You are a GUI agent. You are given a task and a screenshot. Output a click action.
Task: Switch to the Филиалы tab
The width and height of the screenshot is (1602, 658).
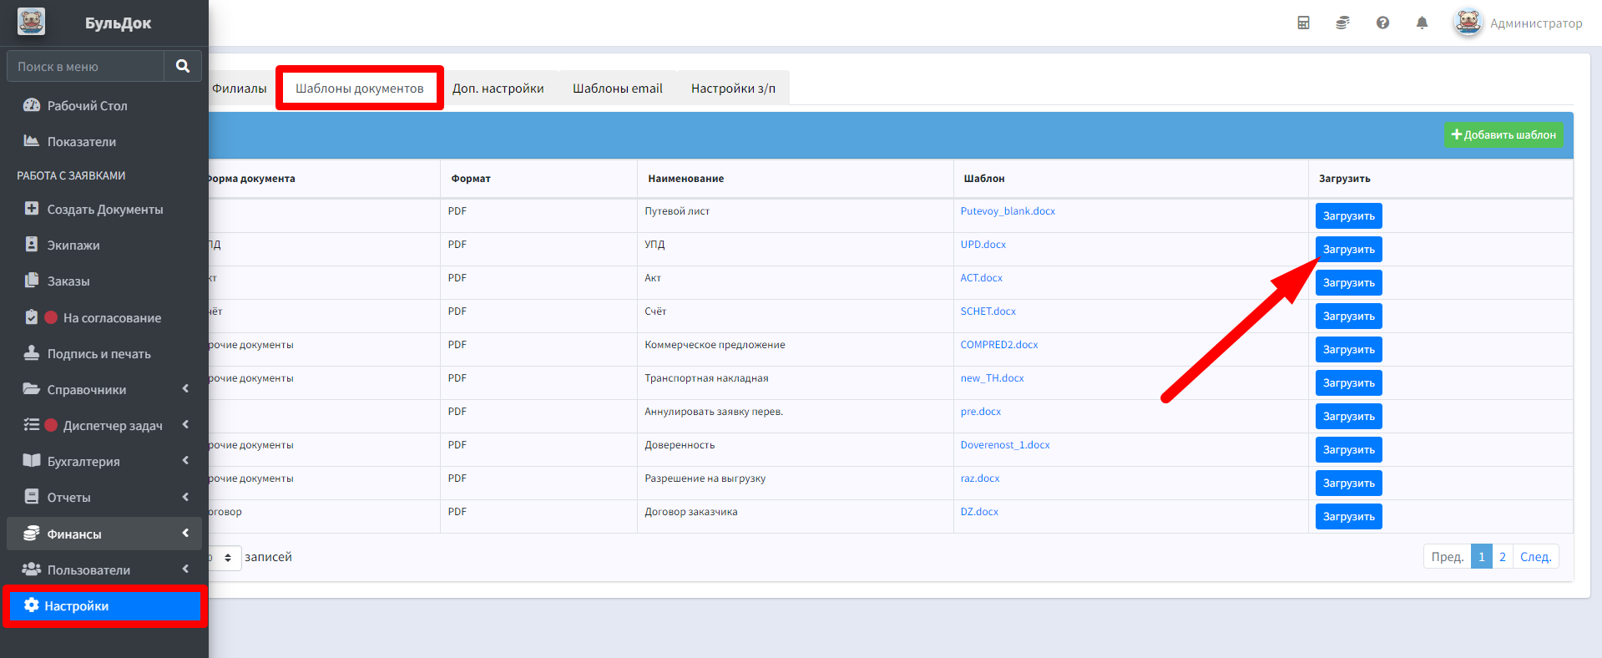click(x=240, y=89)
